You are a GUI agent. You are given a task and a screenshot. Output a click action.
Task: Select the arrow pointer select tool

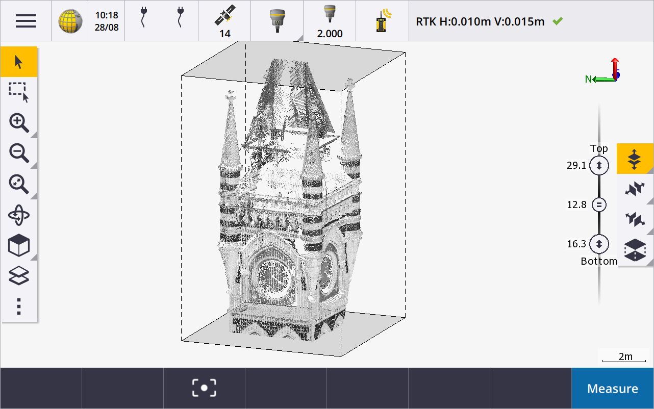pyautogui.click(x=19, y=62)
